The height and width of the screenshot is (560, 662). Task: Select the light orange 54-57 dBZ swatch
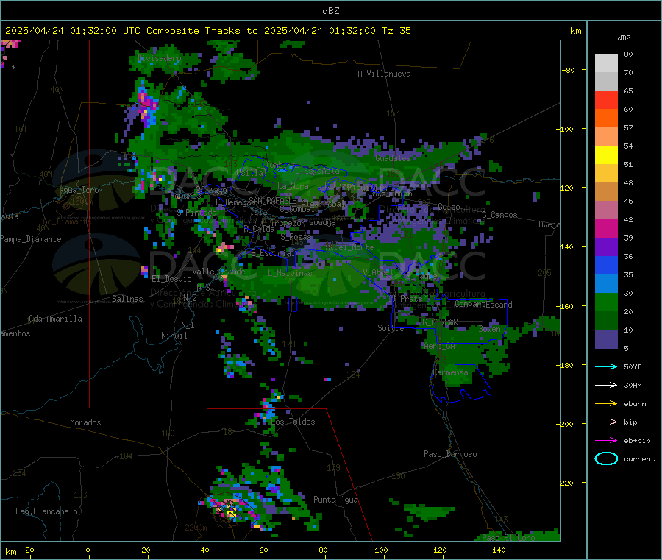point(606,137)
